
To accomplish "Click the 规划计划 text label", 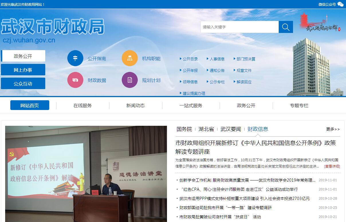I will point(151,80).
